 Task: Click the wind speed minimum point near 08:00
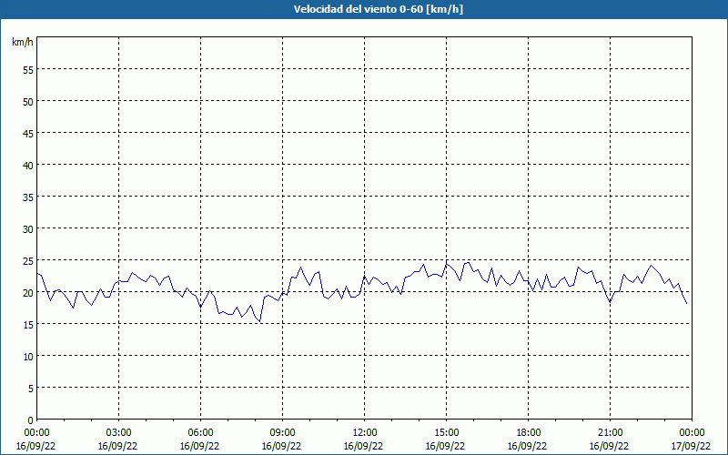click(260, 321)
